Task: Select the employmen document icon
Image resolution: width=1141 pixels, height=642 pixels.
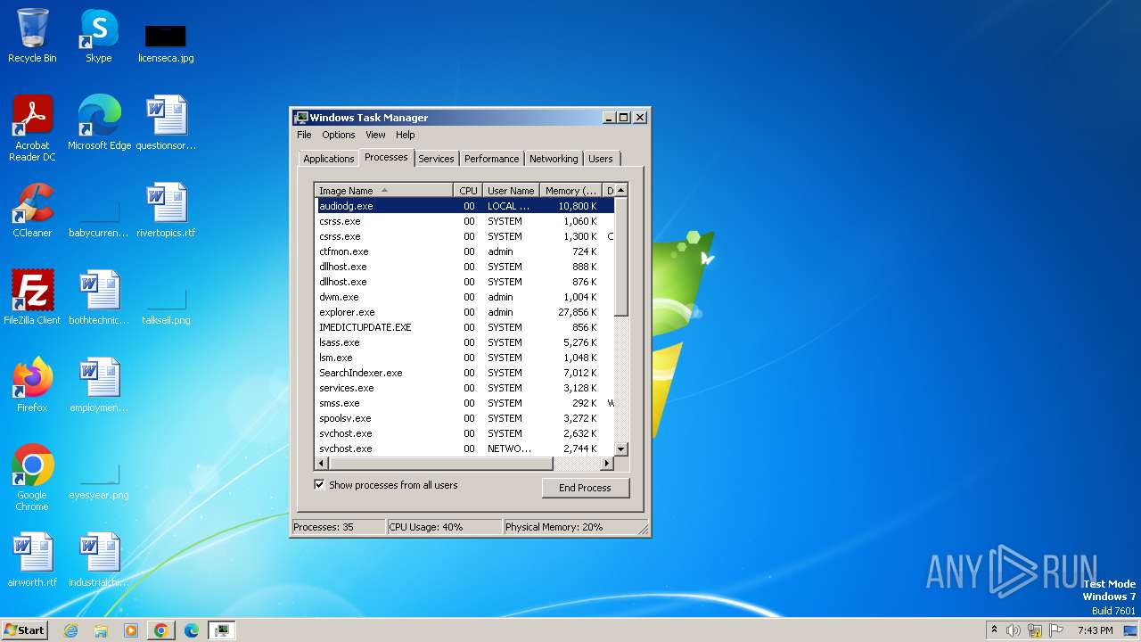Action: (99, 384)
